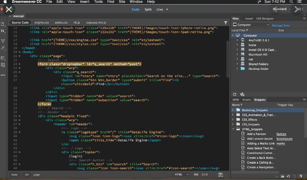307x180 pixels.
Task: Switch to Split view
Action: point(148,9)
